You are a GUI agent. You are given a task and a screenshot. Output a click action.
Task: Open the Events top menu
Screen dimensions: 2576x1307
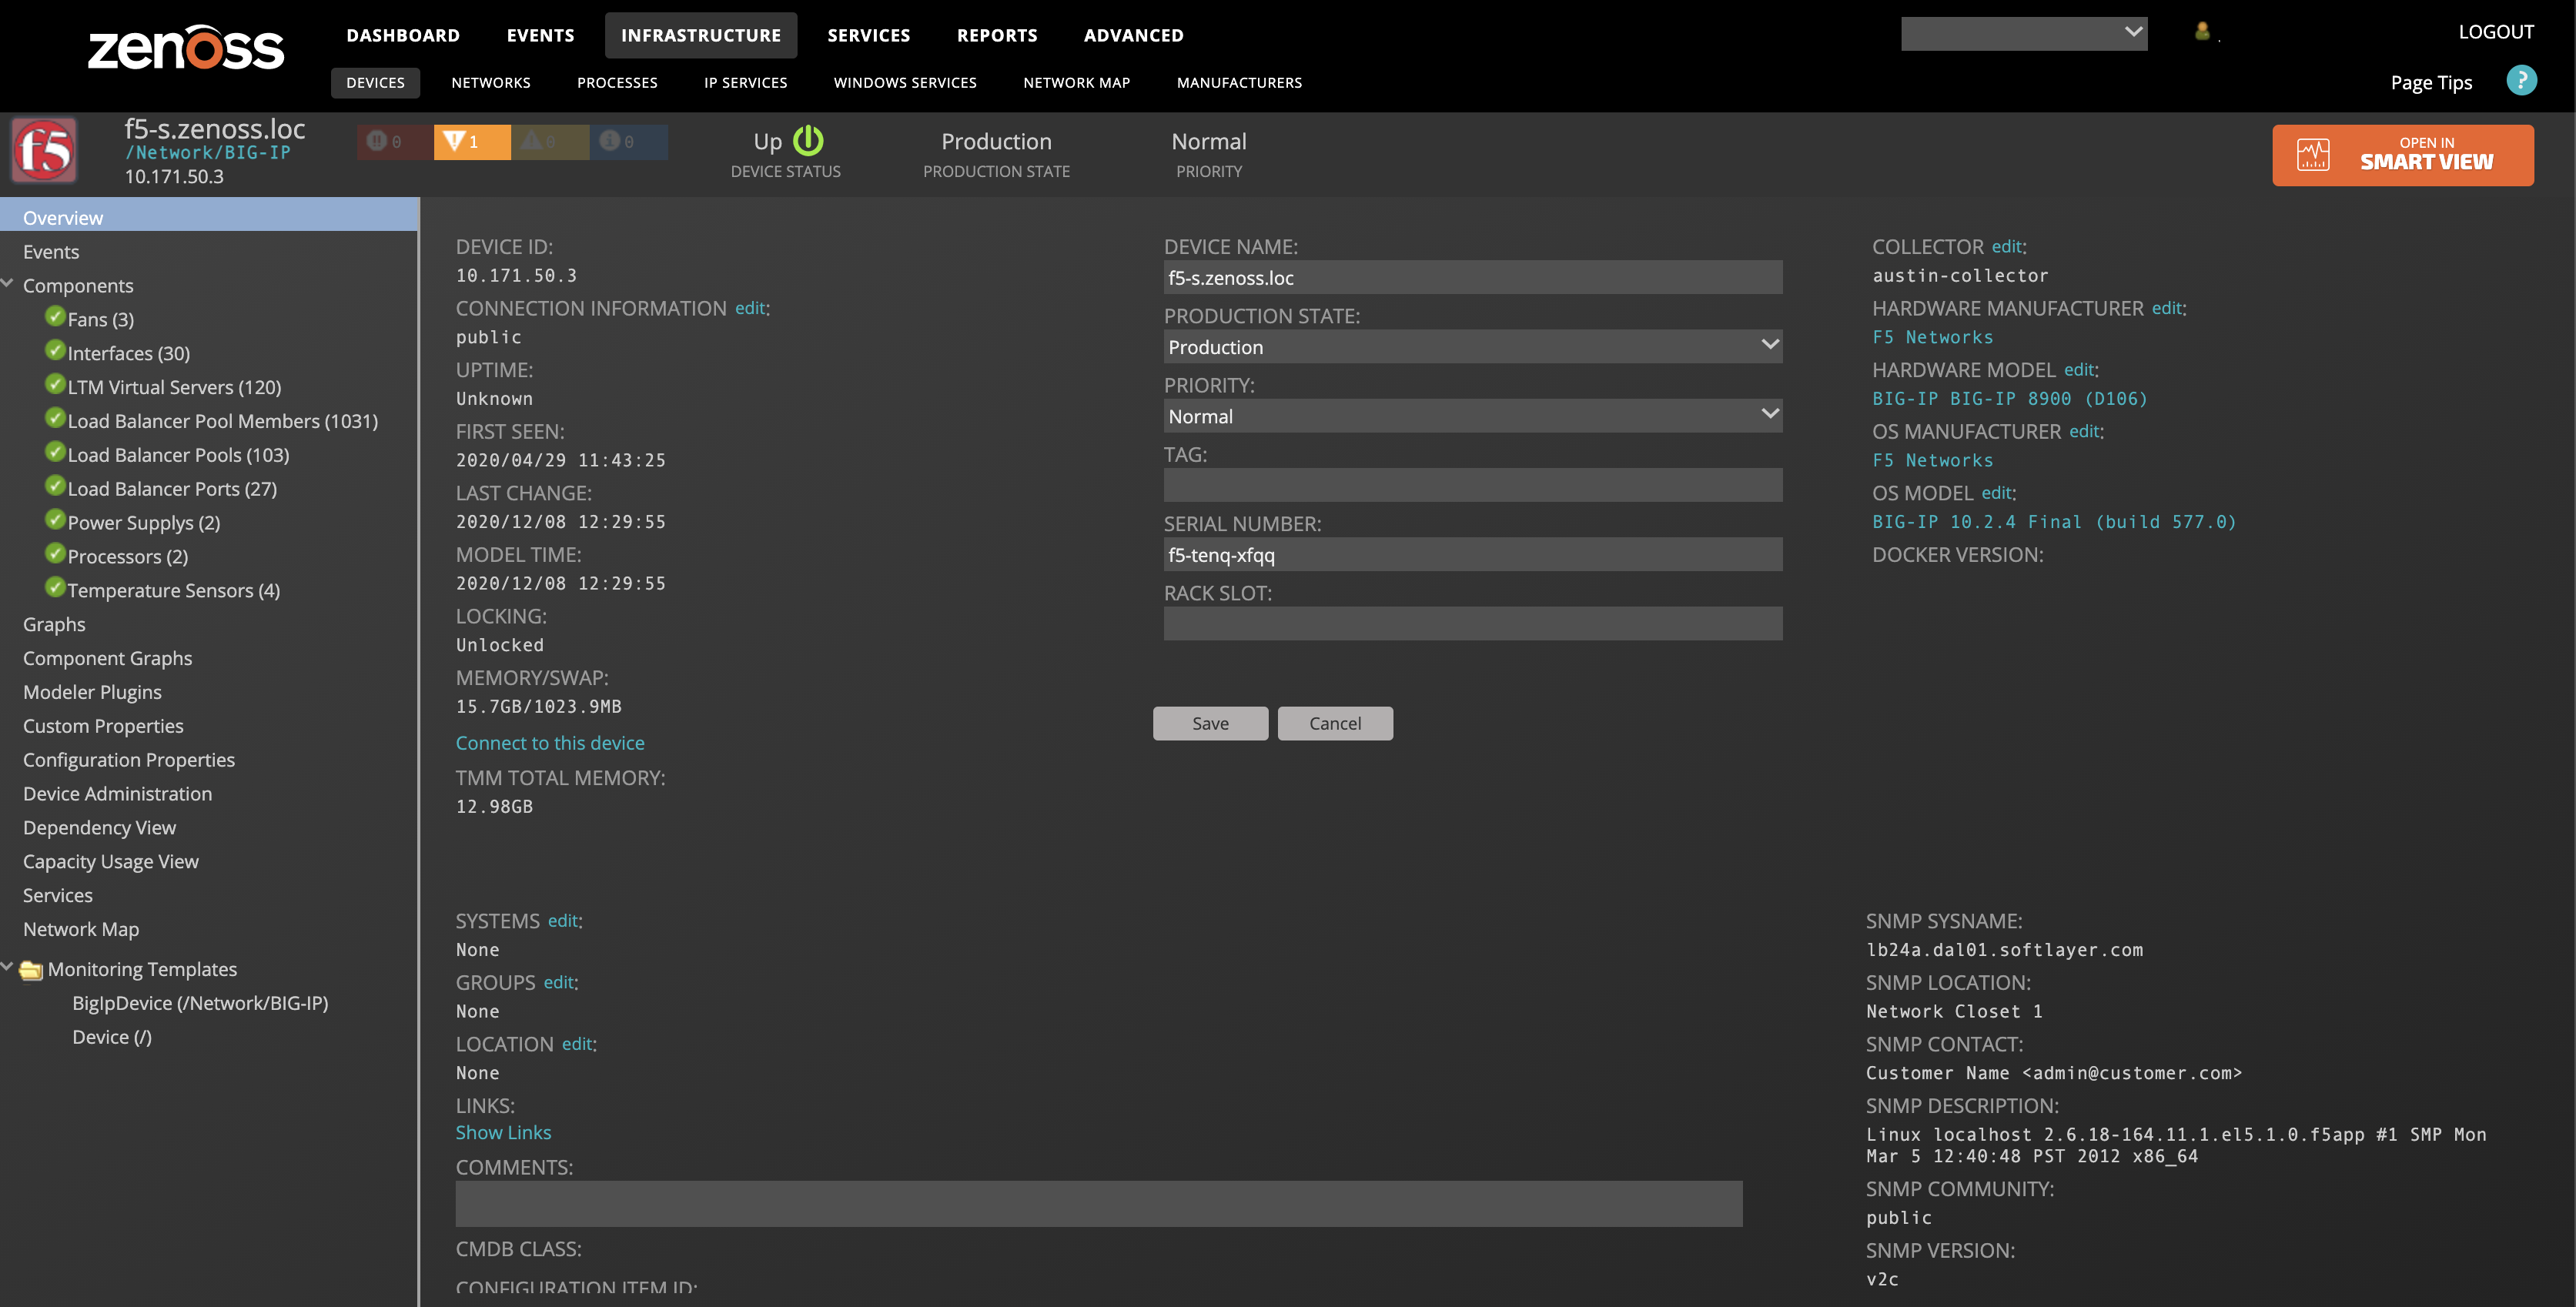(x=540, y=35)
